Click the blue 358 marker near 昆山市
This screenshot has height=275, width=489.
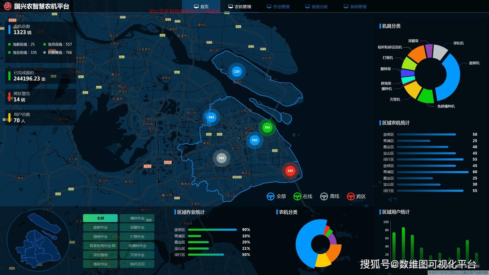click(x=211, y=117)
